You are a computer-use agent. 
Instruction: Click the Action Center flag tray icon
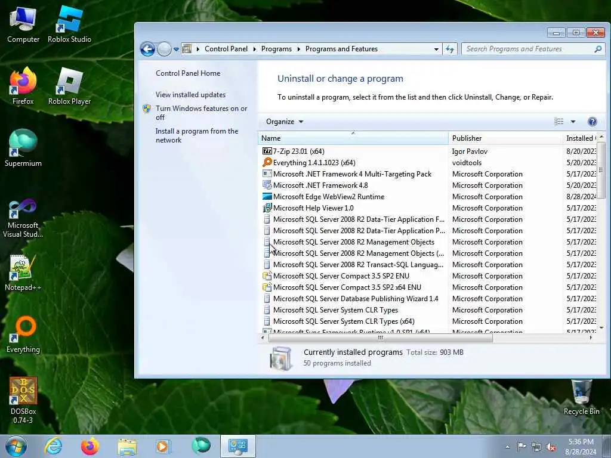click(521, 446)
